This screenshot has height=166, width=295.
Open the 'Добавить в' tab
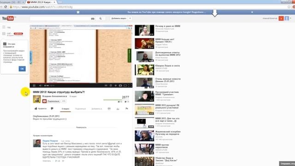click(97, 109)
